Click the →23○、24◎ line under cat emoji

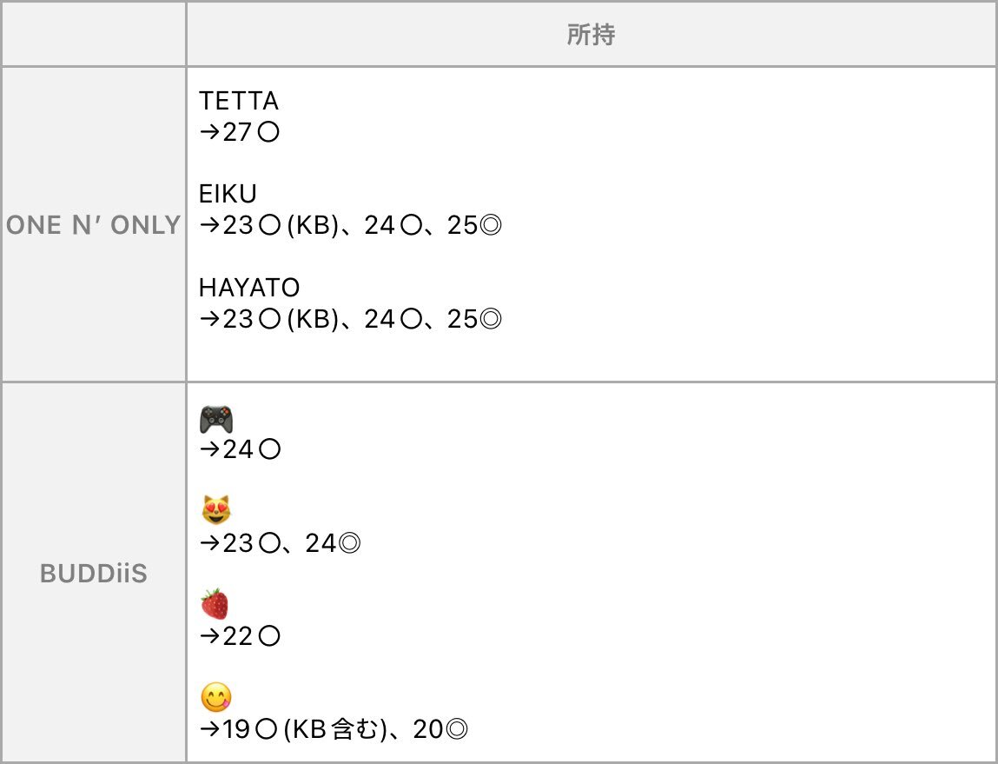280,543
